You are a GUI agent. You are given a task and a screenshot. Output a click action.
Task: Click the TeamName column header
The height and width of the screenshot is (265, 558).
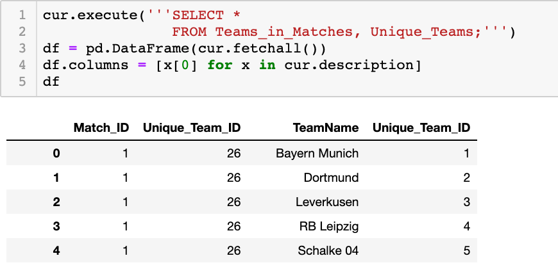click(326, 128)
